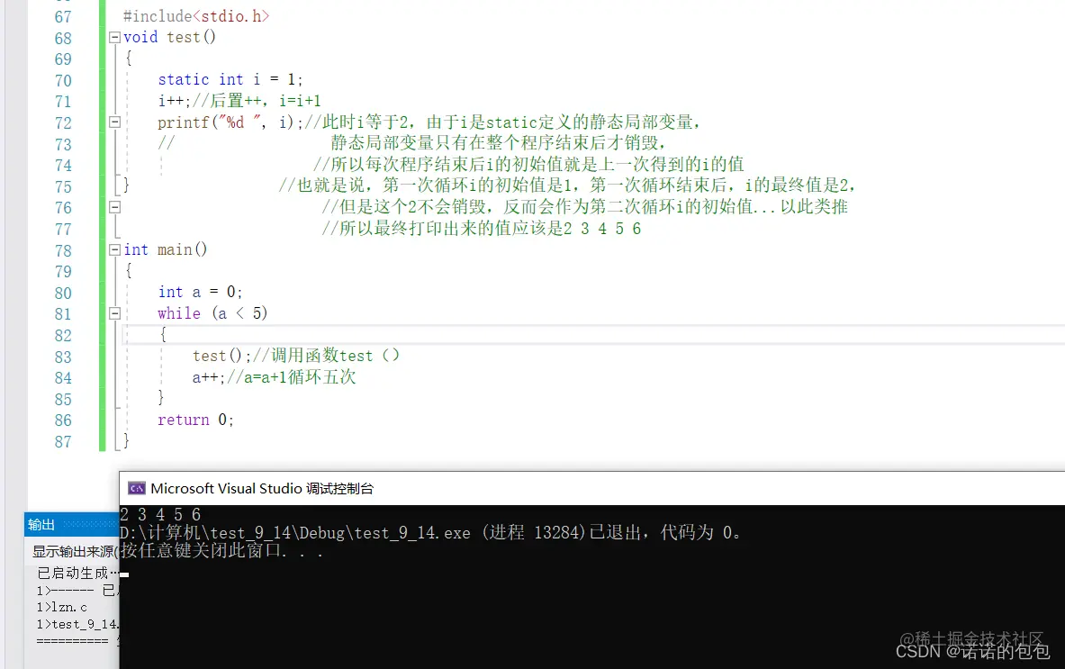Screen dimensions: 1065x669
Task: Click the 已启动生成 build output line
Action: 77,574
